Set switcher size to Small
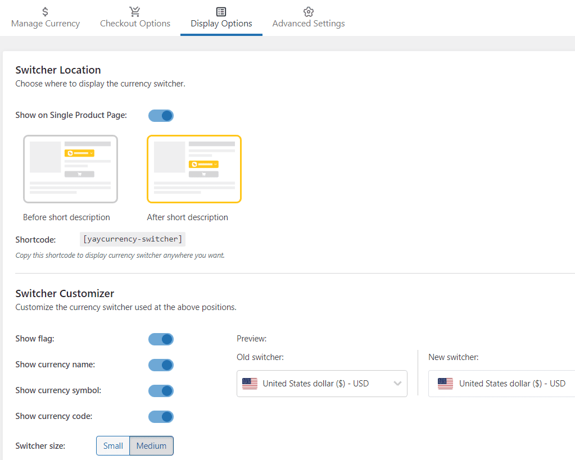Viewport: 575px width, 460px height. 112,445
